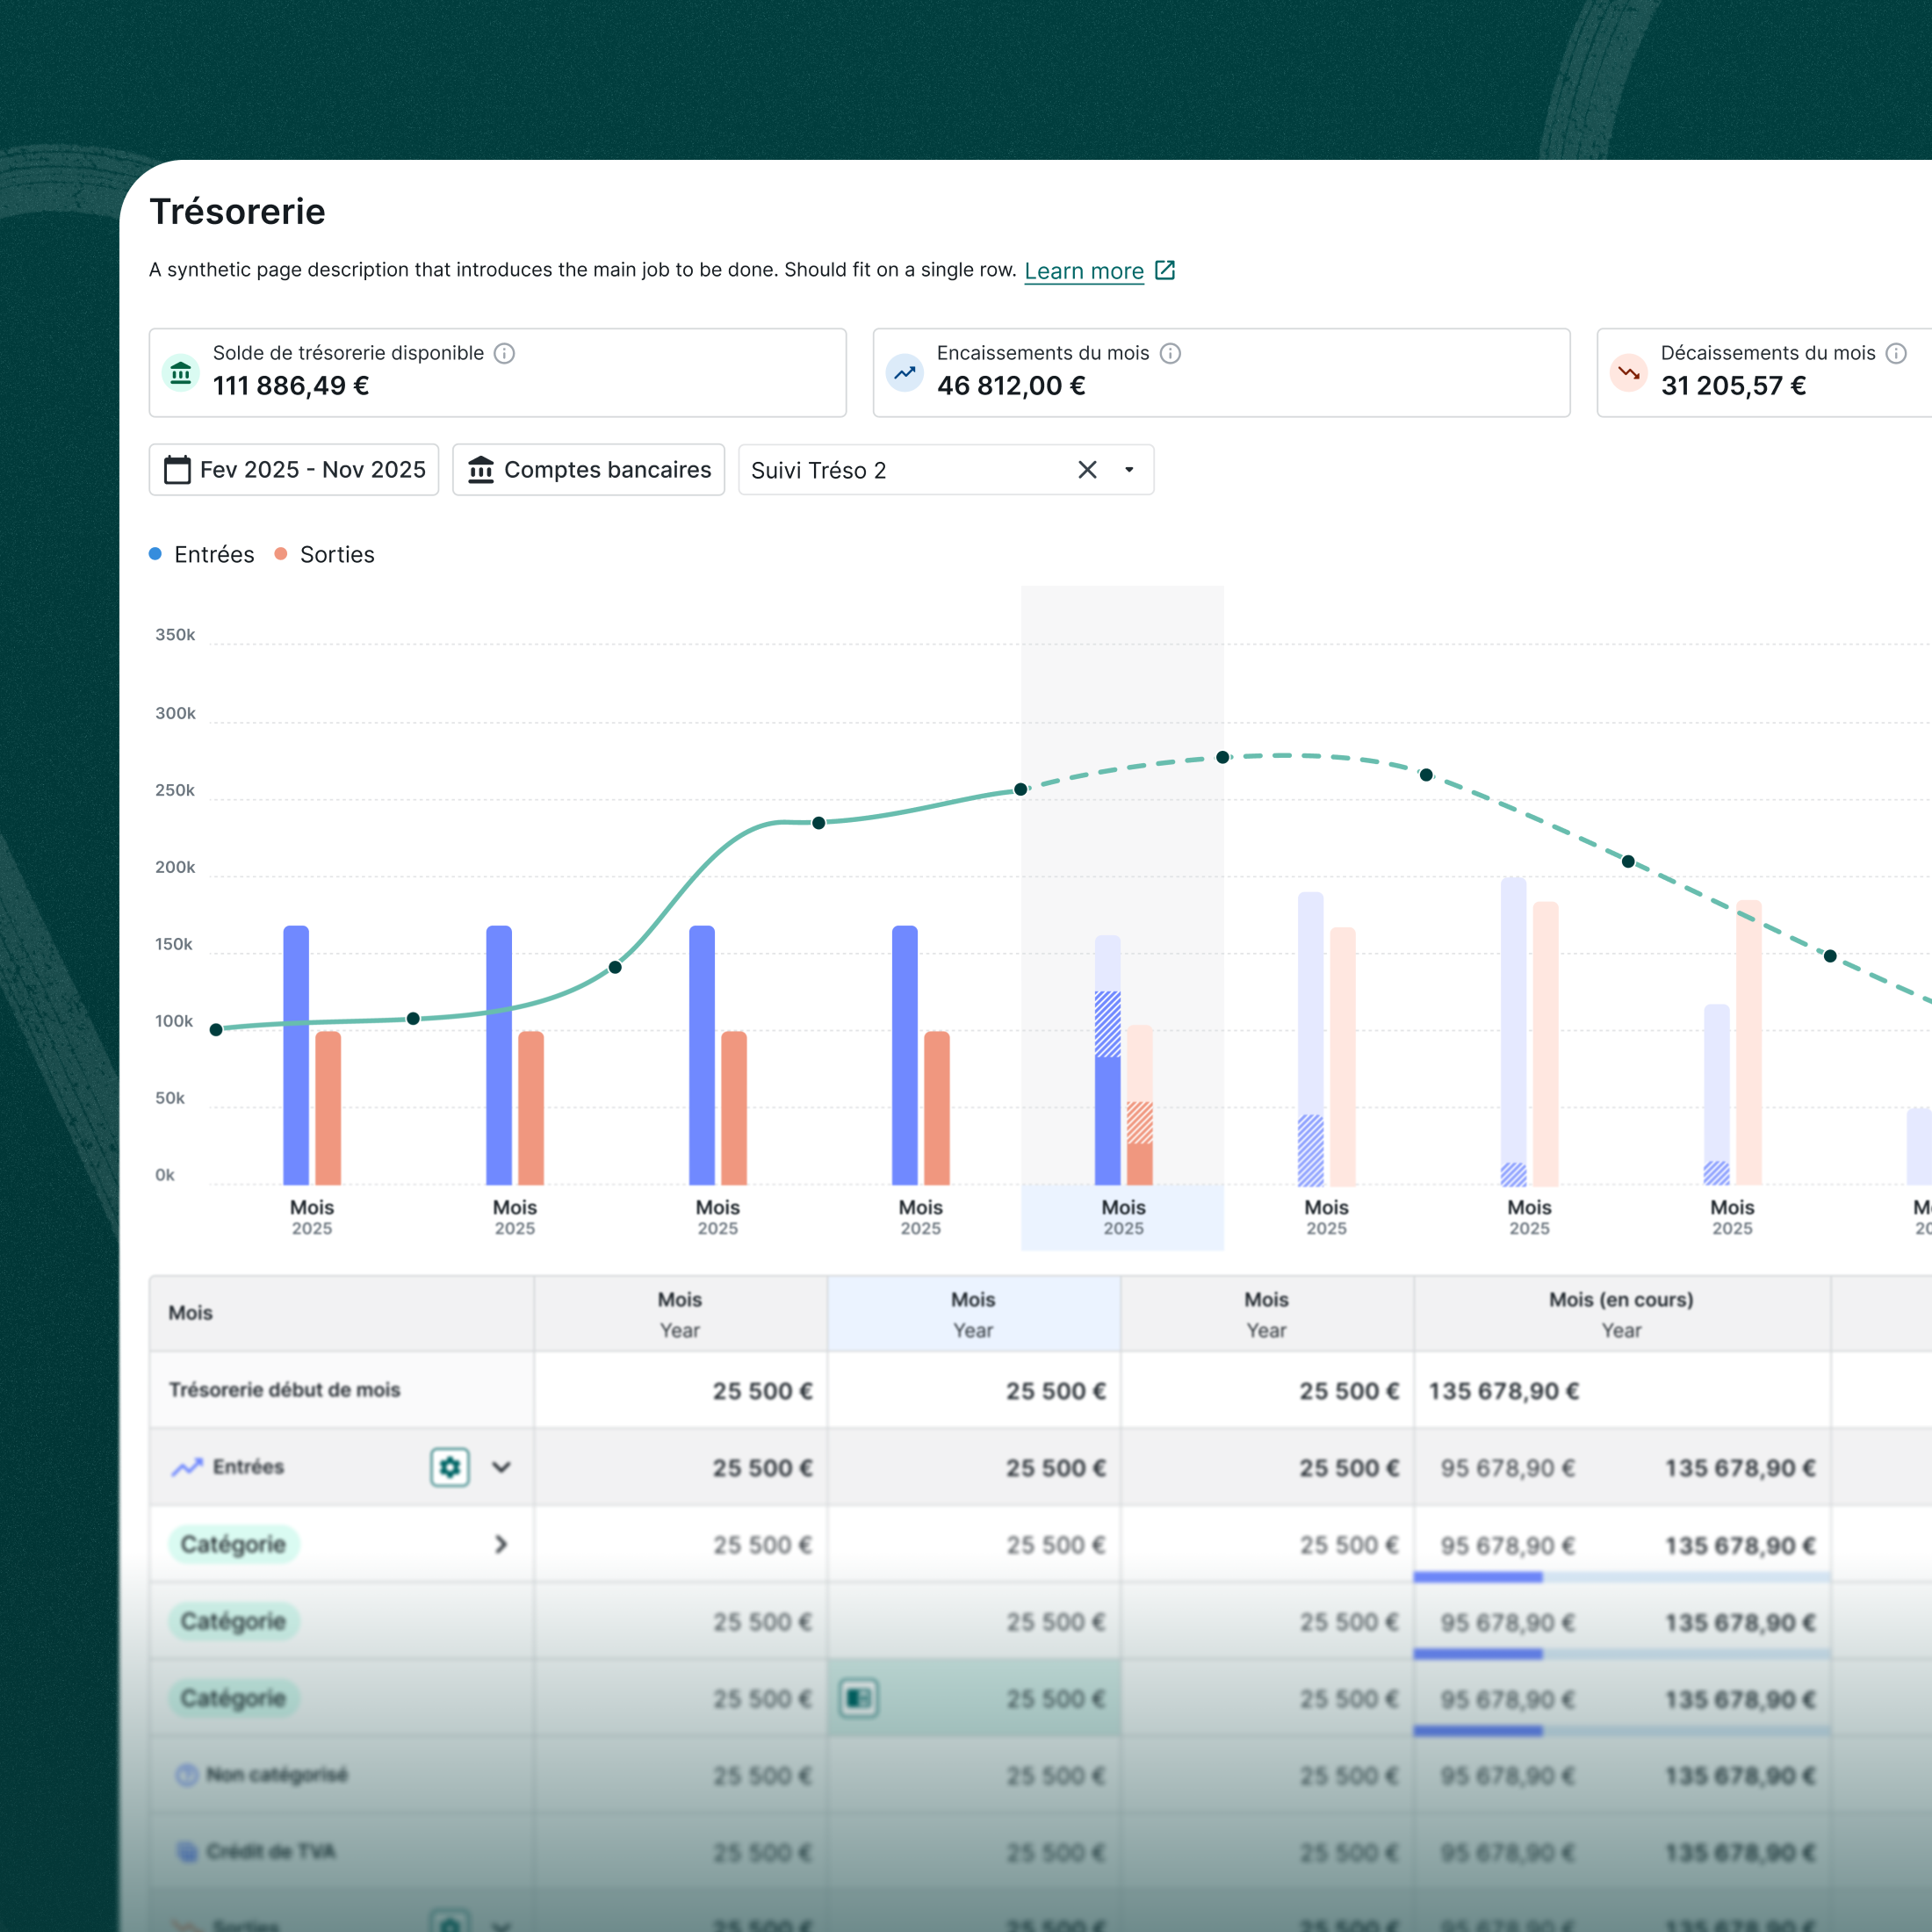1932x1932 pixels.
Task: Open the Learn more link
Action: click(x=1084, y=271)
